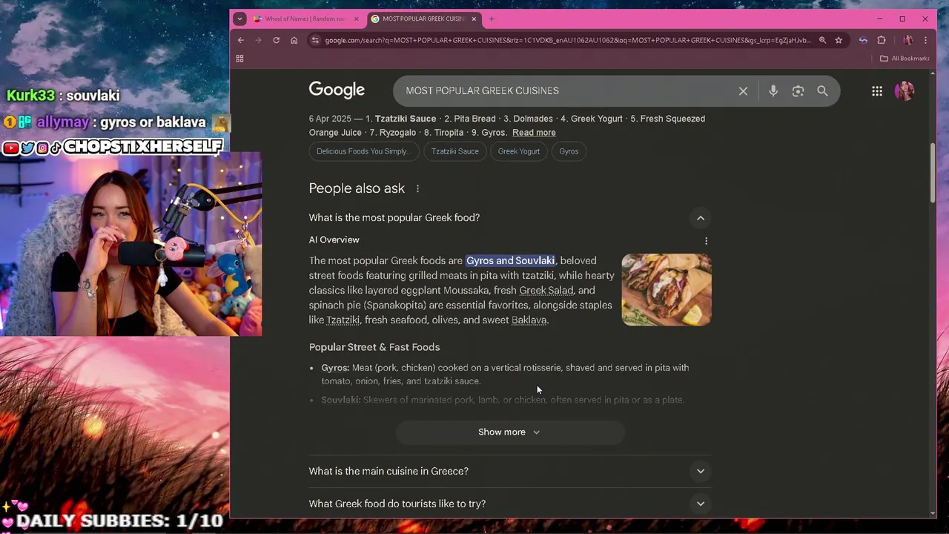Screen dimensions: 949x534
Task: Click the streamer webcam overlay
Action: point(130,244)
